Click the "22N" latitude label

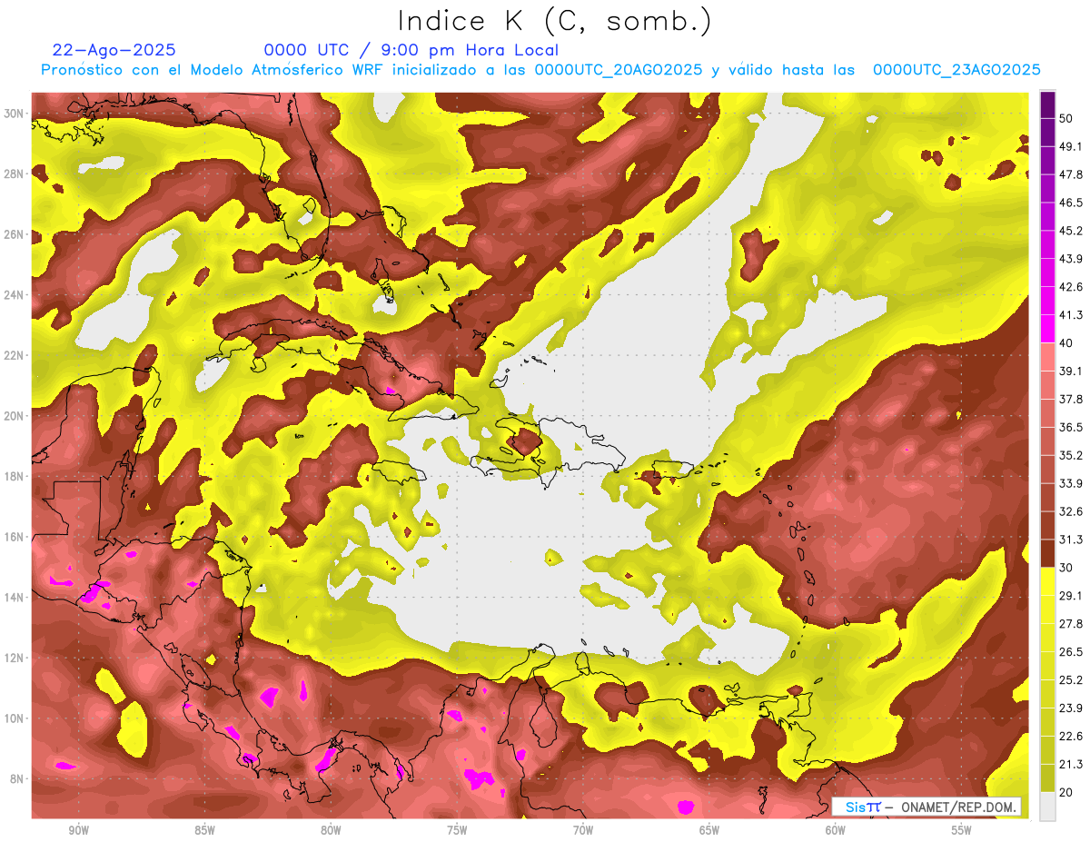(x=15, y=355)
